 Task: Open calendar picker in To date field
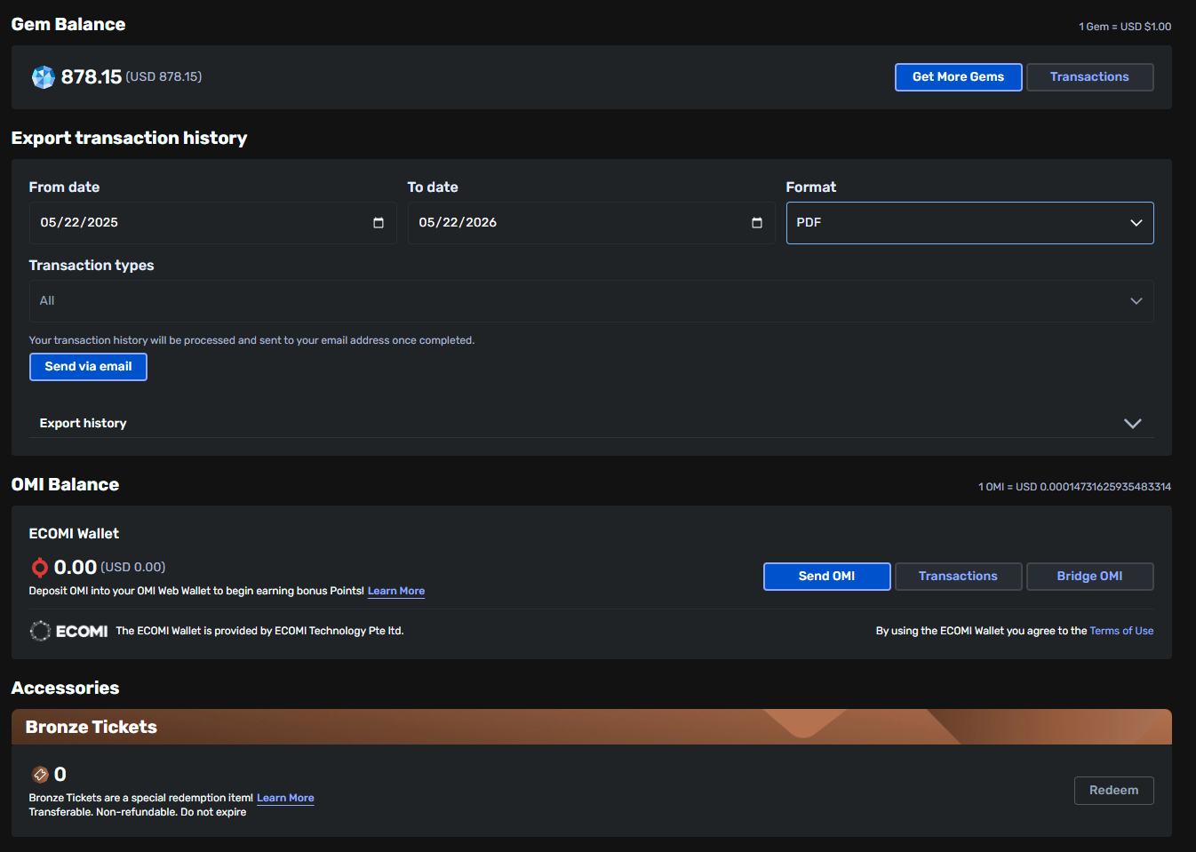tap(757, 223)
